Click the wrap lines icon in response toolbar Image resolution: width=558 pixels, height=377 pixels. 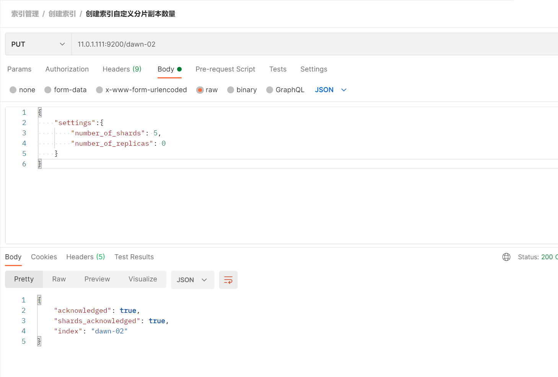click(228, 280)
